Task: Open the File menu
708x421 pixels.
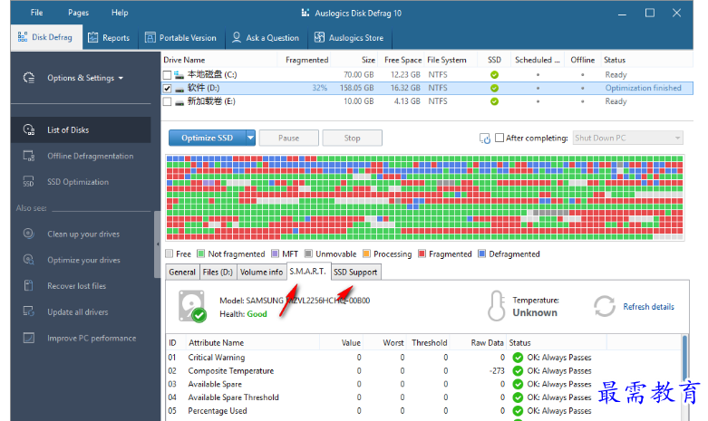Action: (36, 13)
